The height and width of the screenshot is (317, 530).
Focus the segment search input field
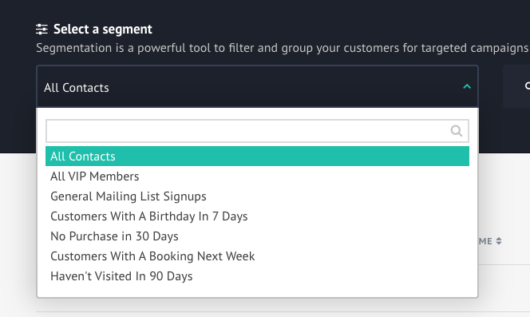click(x=257, y=131)
